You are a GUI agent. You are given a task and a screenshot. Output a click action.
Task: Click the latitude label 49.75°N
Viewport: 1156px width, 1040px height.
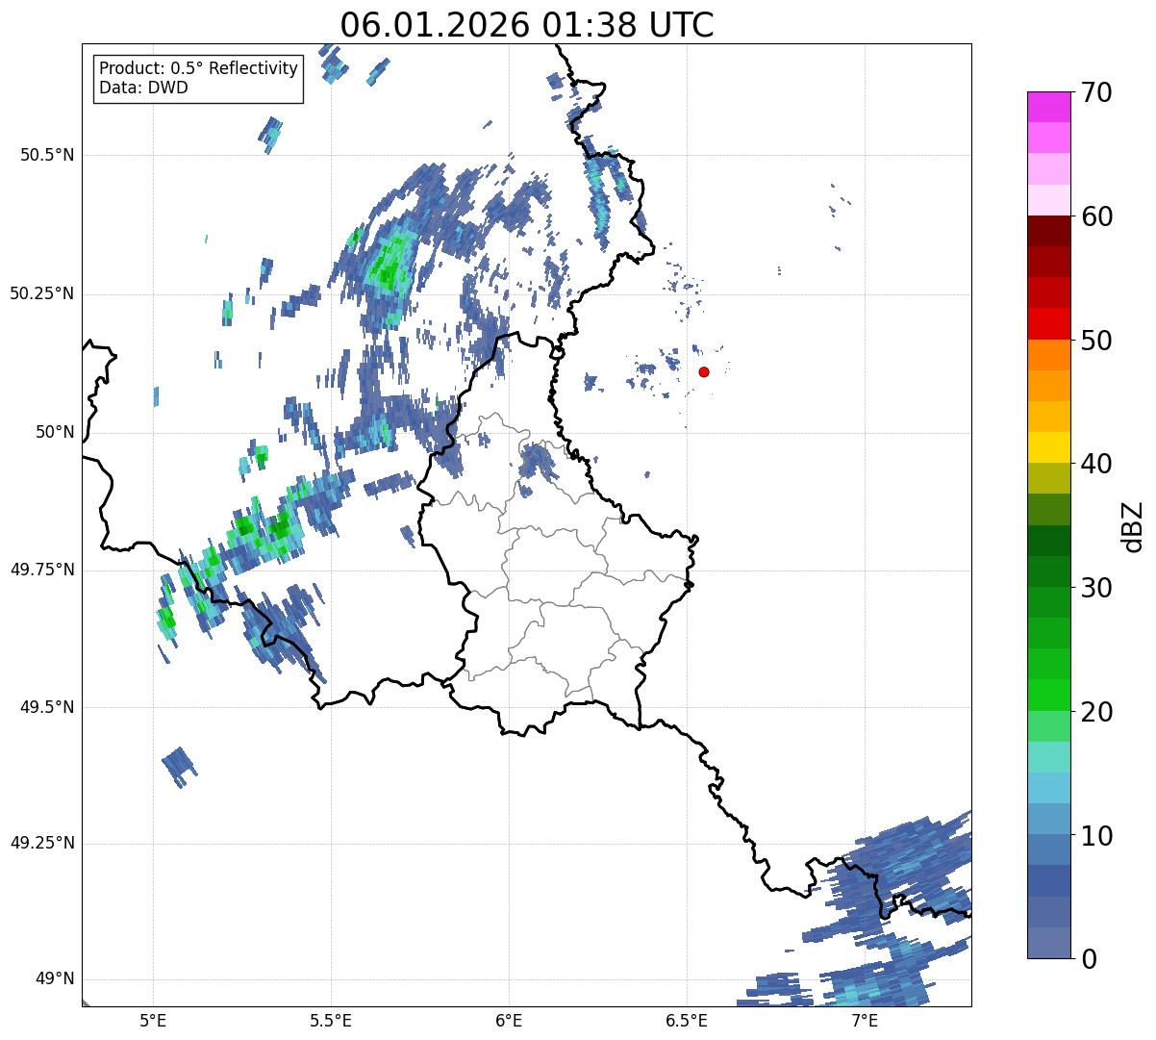tap(42, 570)
